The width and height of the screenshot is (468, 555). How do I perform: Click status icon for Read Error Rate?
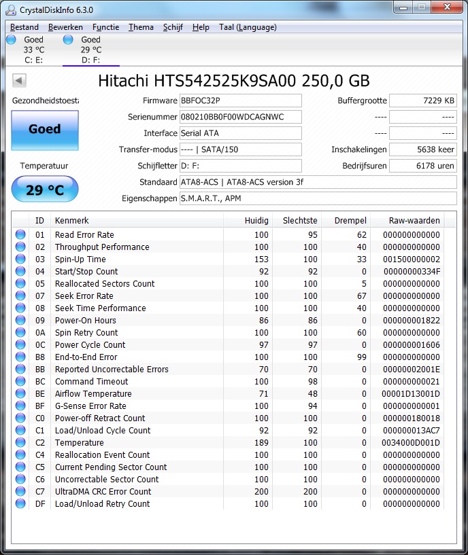coord(20,234)
